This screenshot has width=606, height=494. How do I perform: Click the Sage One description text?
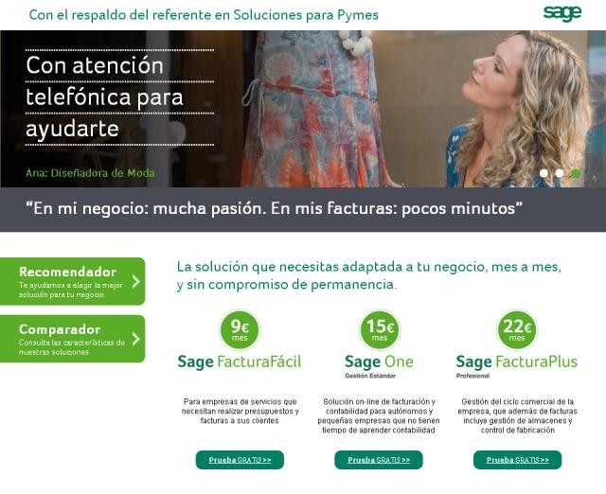tap(379, 416)
